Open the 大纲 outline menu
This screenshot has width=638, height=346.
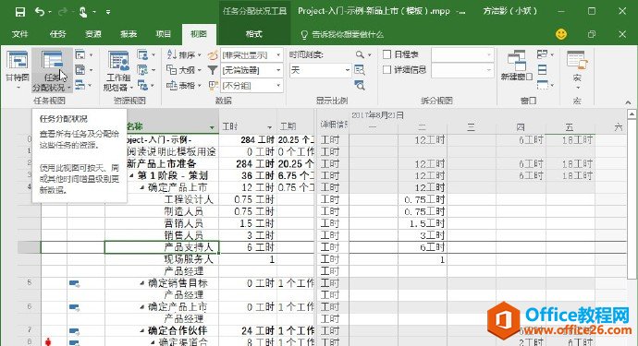coord(184,70)
